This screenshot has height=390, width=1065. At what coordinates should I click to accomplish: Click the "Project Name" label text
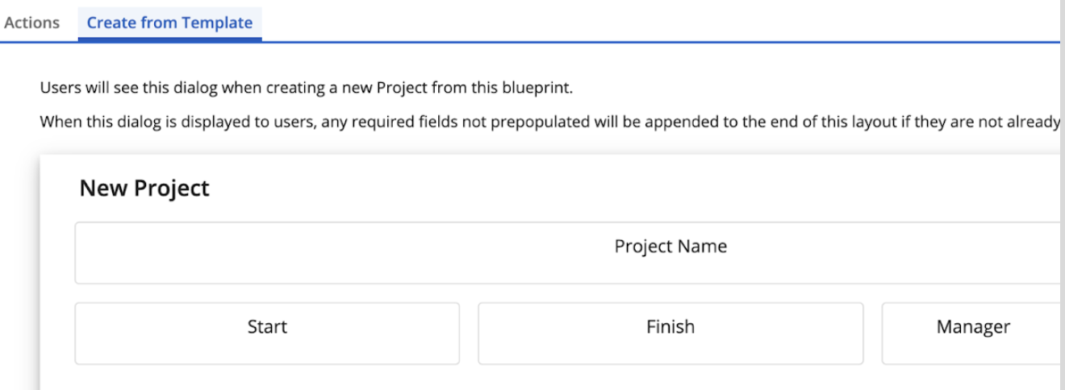click(670, 246)
